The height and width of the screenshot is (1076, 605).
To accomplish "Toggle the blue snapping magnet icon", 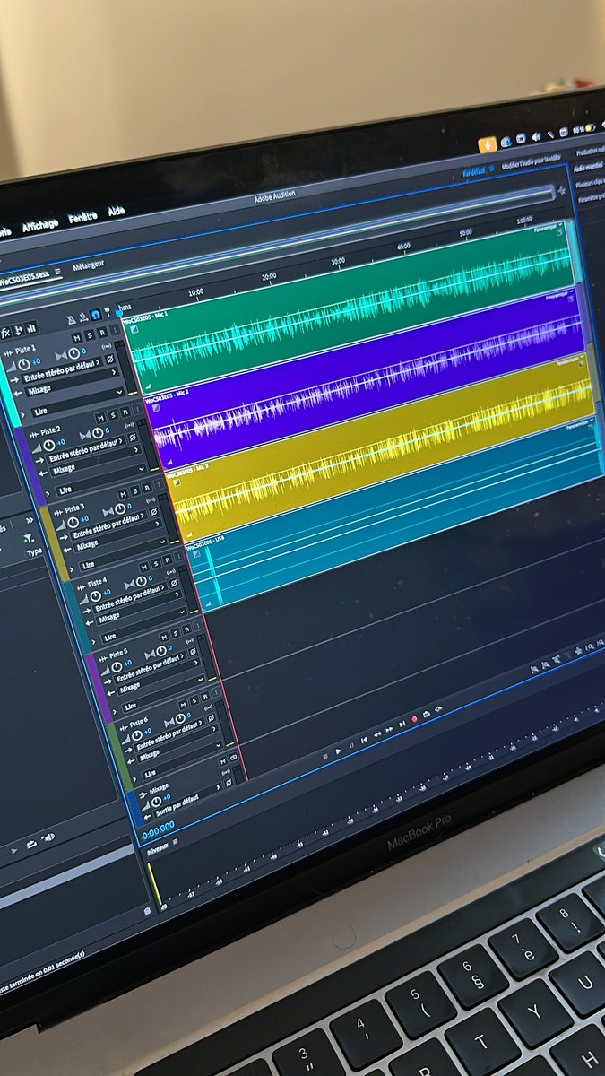I will coord(96,314).
